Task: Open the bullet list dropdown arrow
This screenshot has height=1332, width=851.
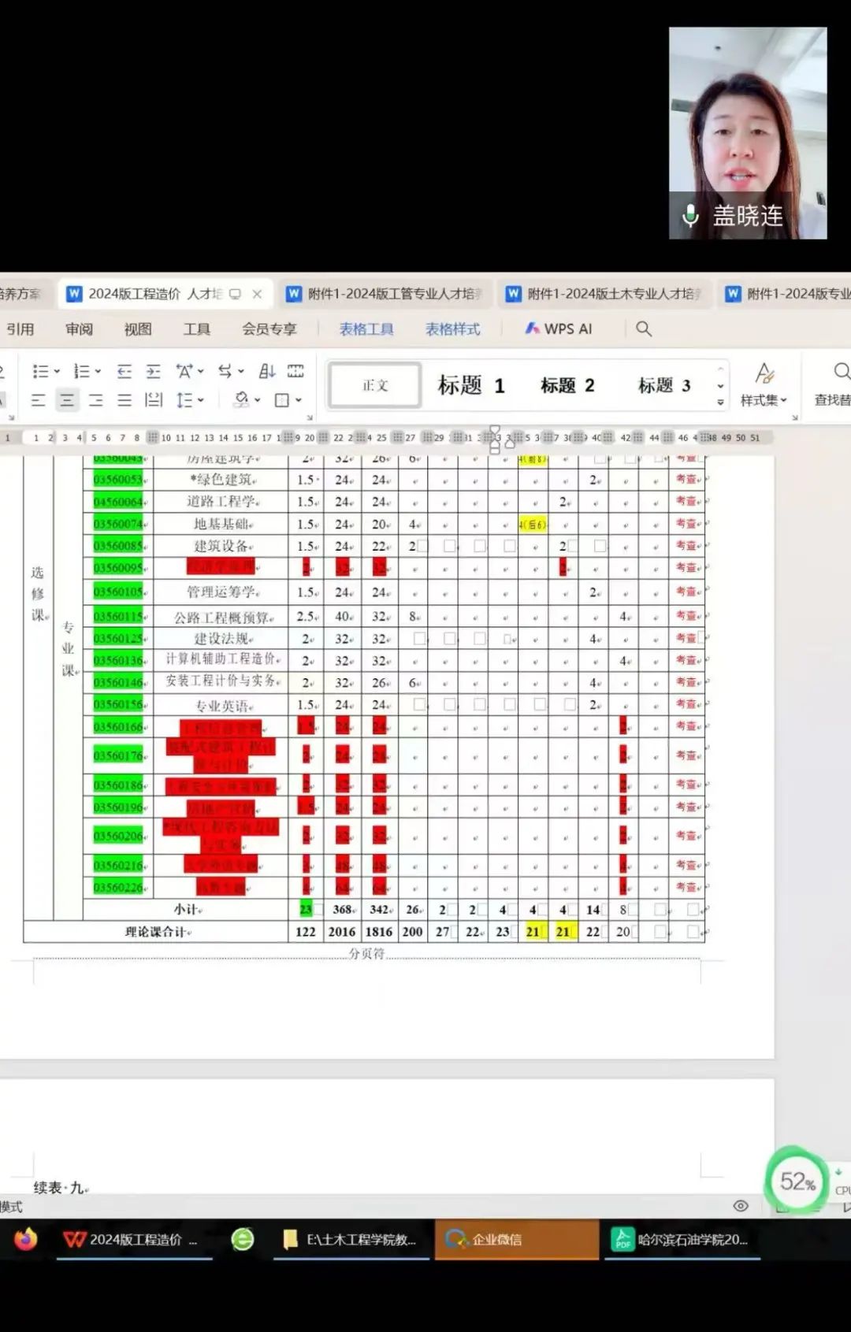Action: (x=57, y=371)
